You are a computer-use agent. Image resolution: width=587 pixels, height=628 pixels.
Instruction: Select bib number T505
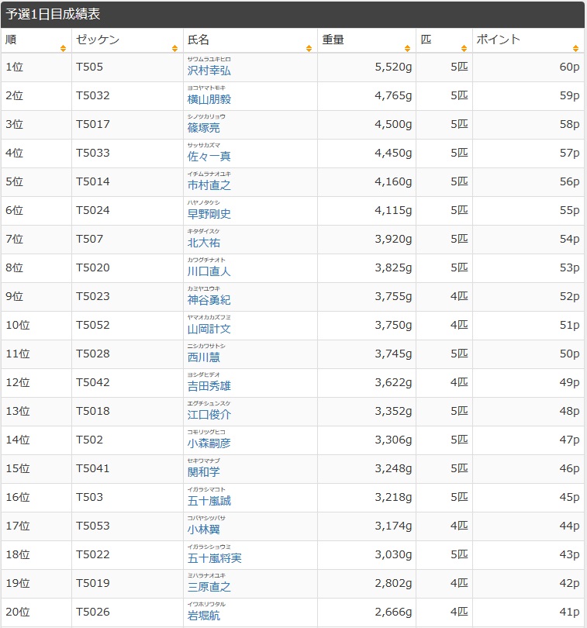pos(89,67)
